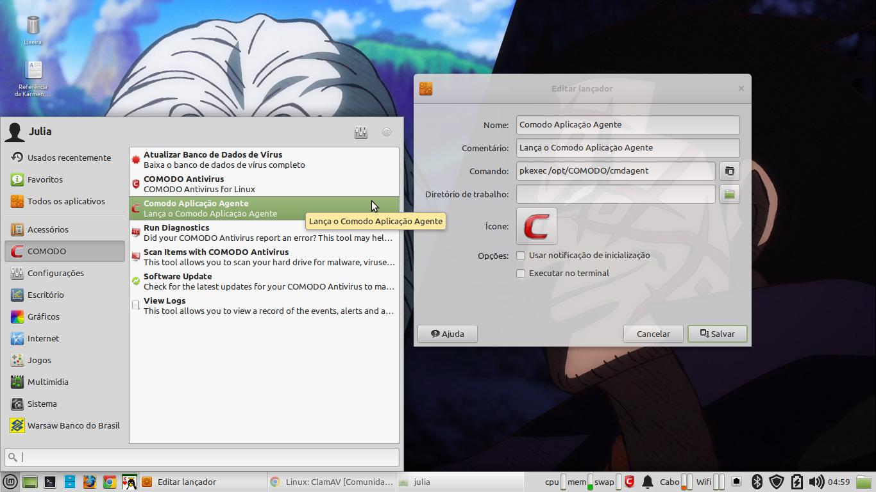Click the Ajuda button
The image size is (876, 492).
448,334
